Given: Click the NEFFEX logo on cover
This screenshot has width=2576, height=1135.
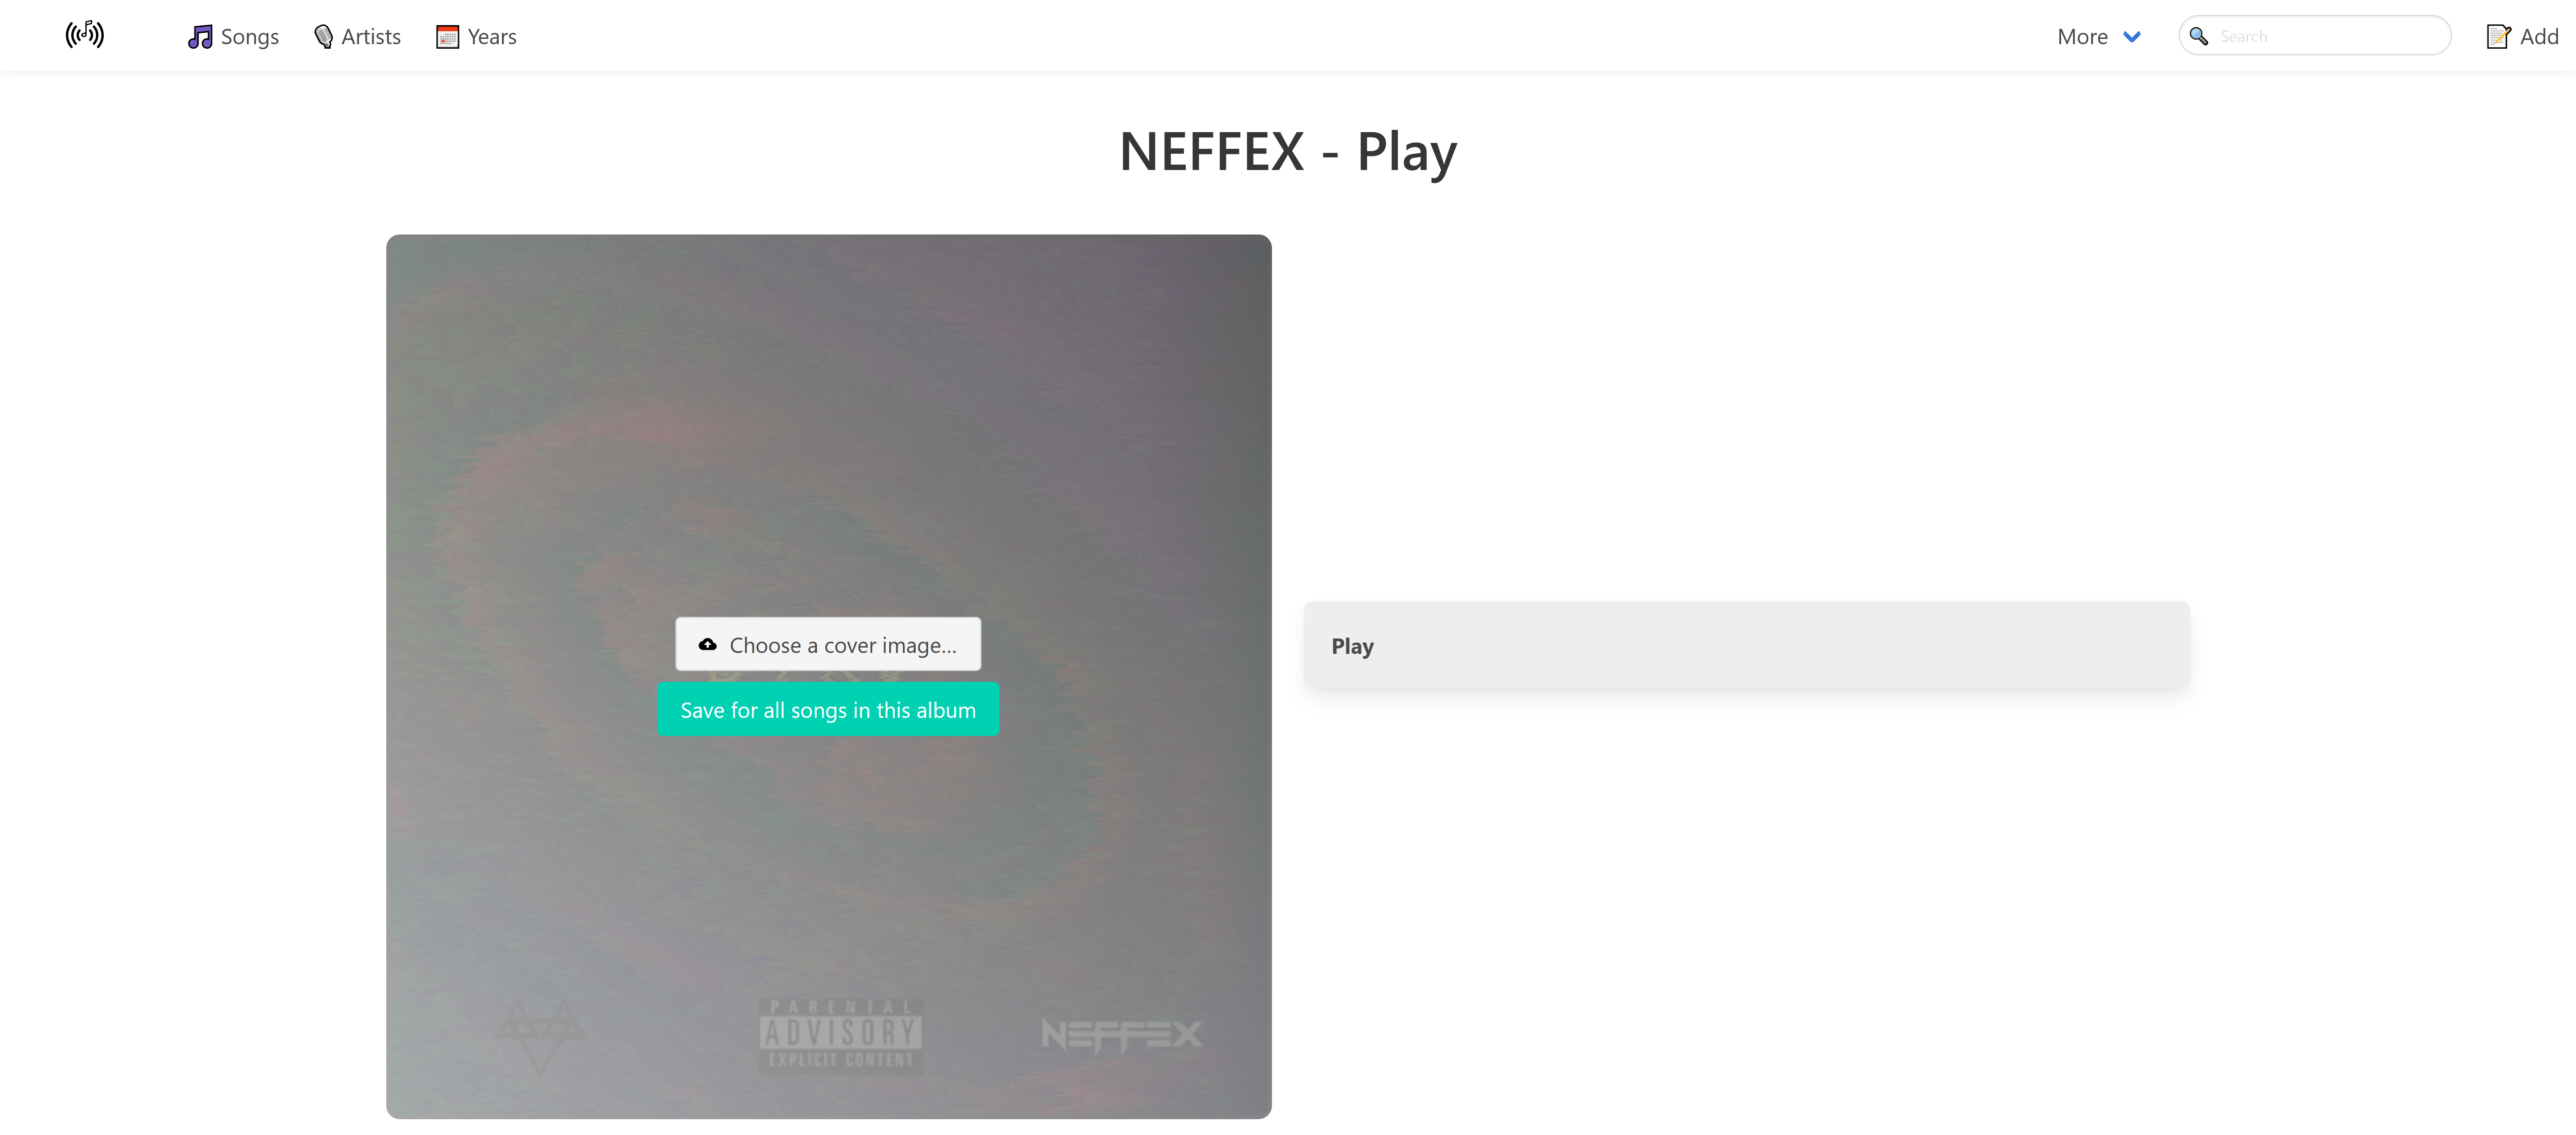Looking at the screenshot, I should click(1121, 1035).
